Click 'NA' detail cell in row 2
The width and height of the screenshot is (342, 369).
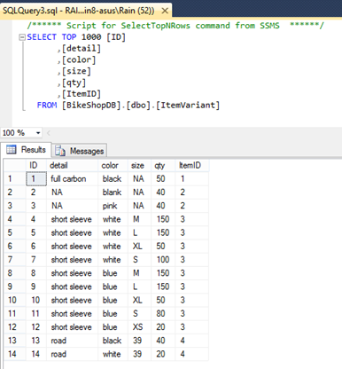pos(73,192)
